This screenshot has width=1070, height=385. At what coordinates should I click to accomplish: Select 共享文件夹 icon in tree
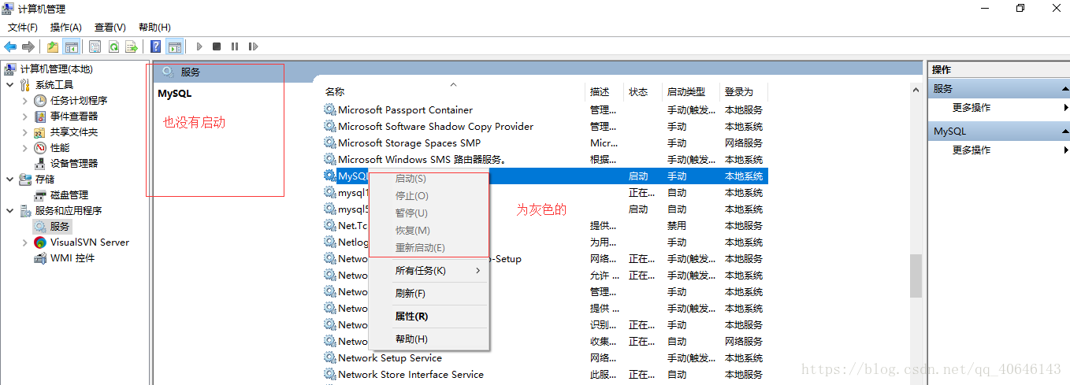coord(40,132)
